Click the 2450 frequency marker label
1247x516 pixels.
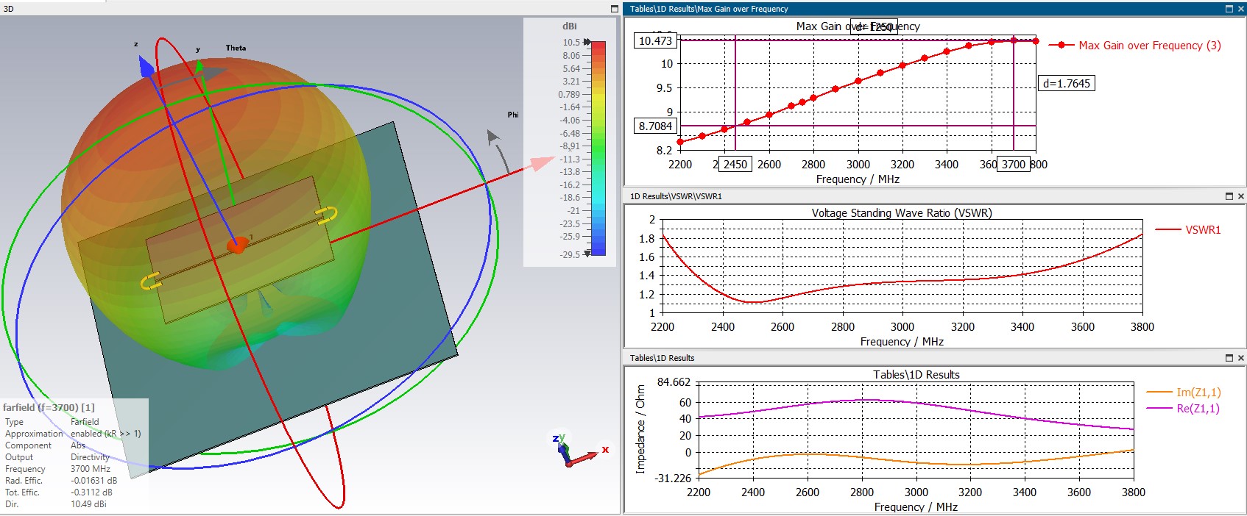point(735,164)
